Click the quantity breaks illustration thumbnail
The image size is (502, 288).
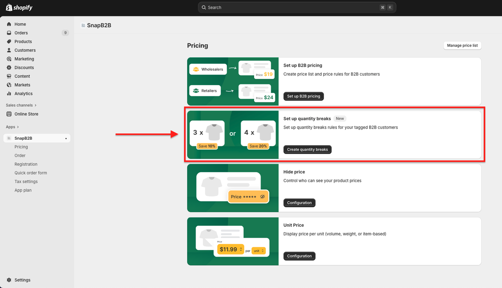233,135
